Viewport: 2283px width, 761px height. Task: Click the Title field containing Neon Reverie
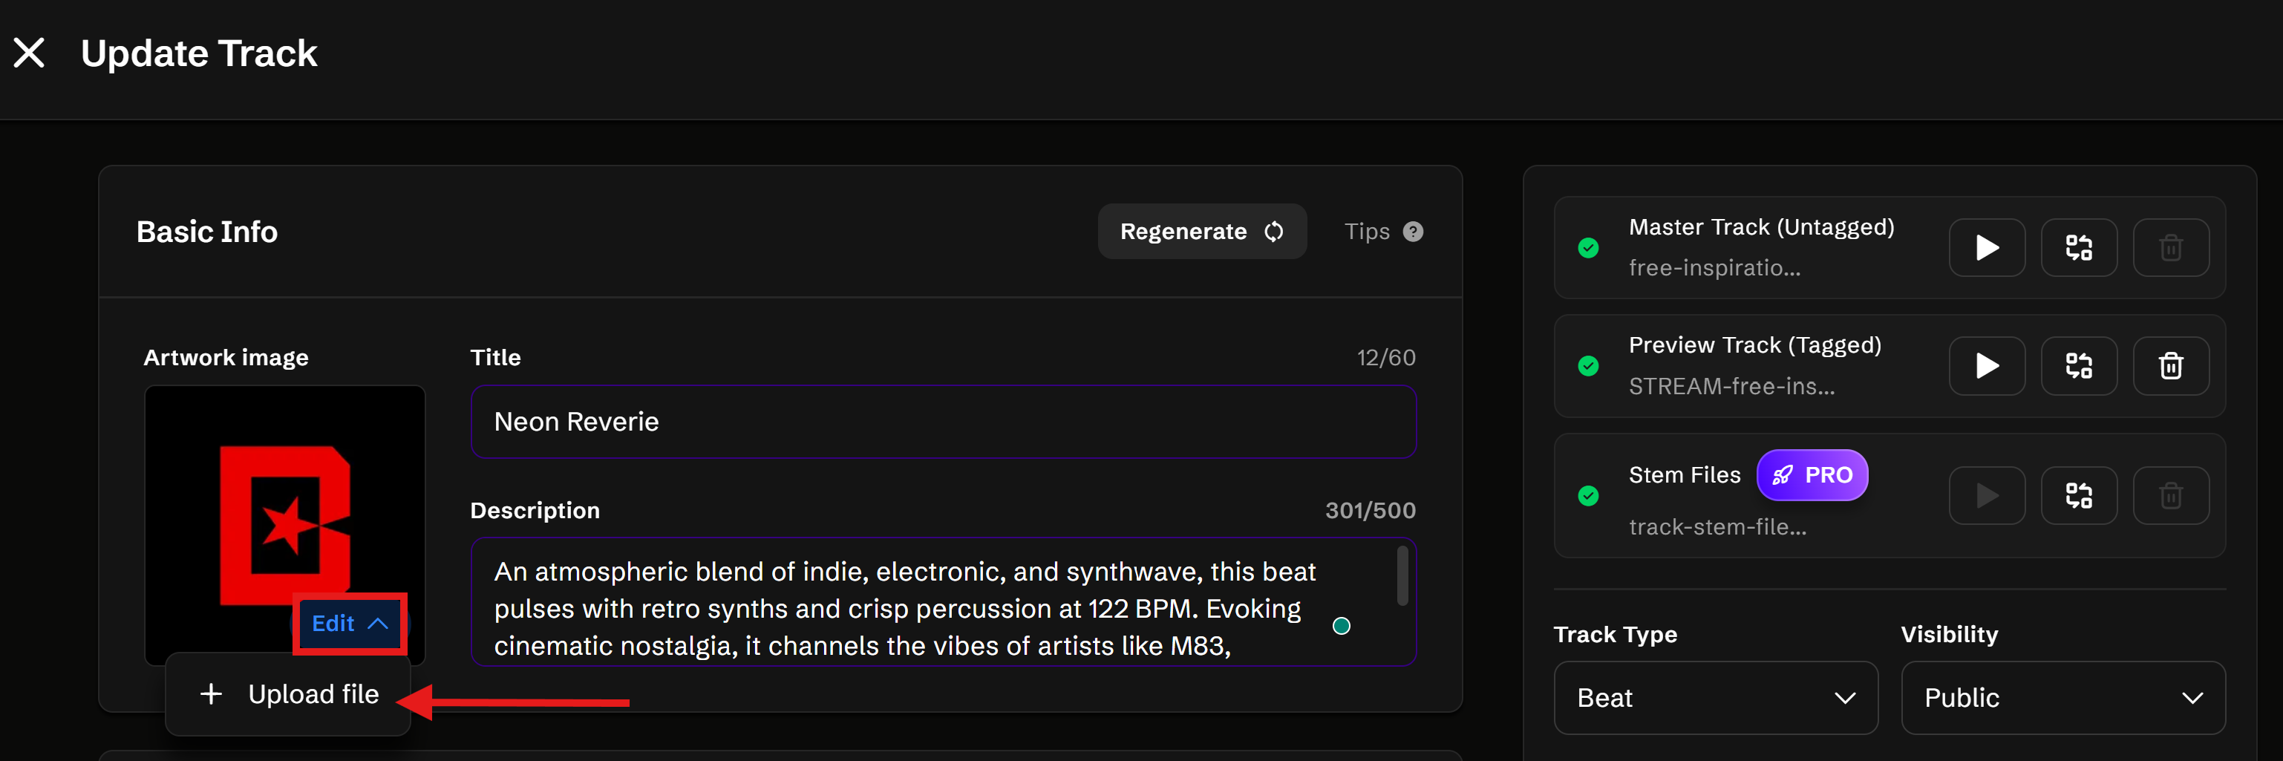click(x=942, y=422)
